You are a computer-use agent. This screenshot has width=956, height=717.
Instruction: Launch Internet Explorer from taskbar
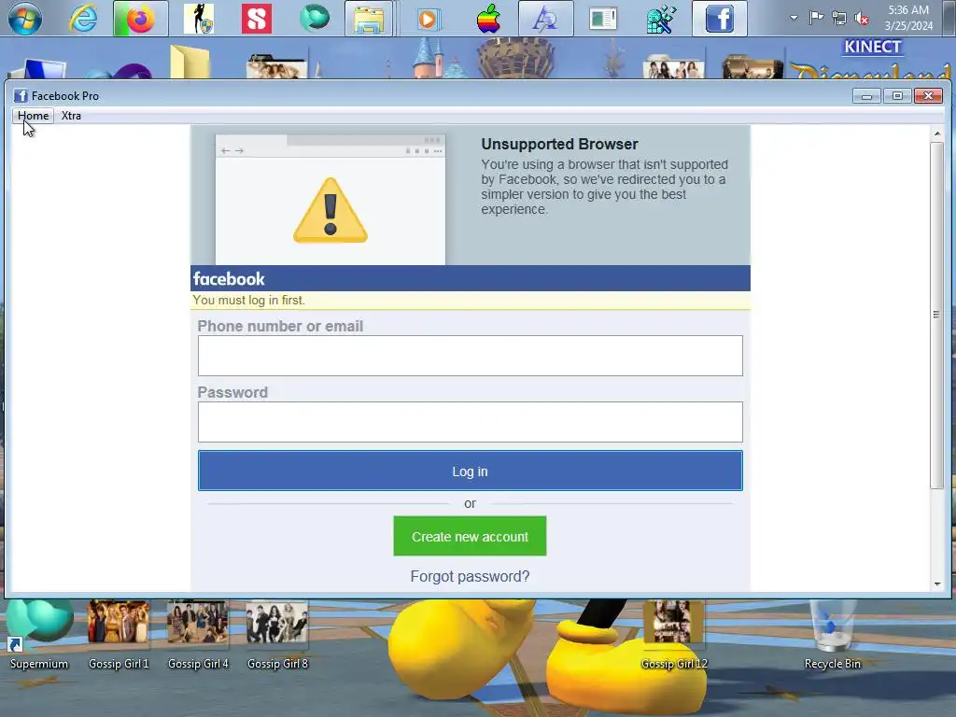click(x=83, y=19)
